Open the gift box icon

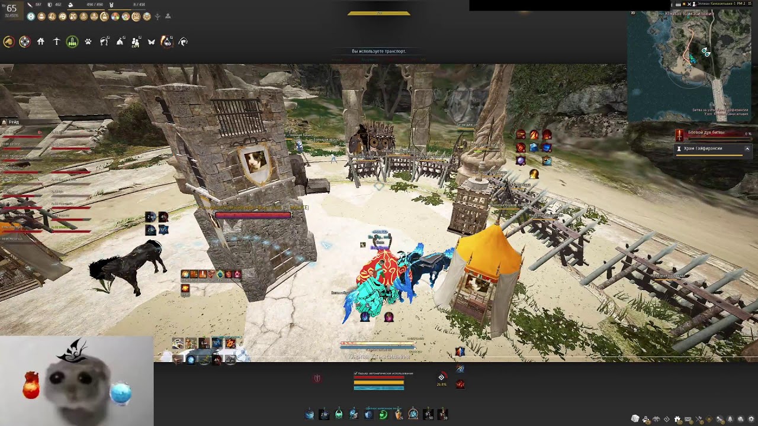coord(677,419)
